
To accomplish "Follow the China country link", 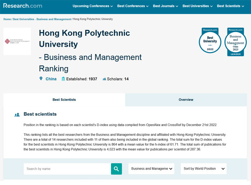I will (51, 79).
